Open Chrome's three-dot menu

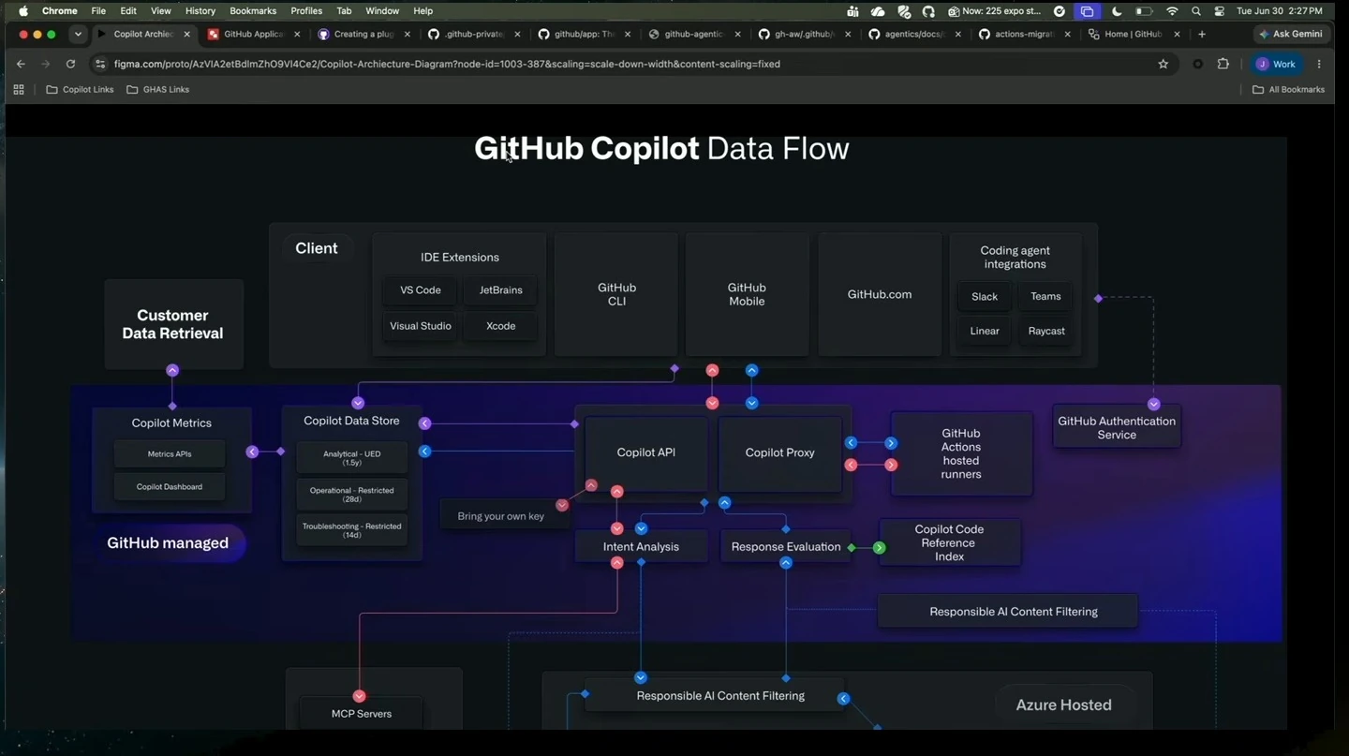tap(1319, 64)
